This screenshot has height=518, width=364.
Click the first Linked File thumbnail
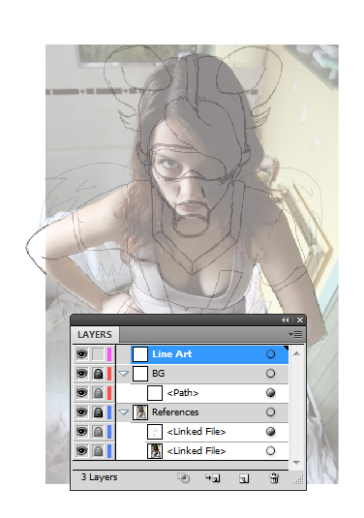click(155, 432)
